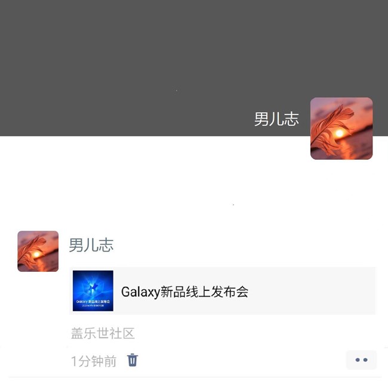Viewport: 388px width, 381px height.
Task: Open the Galaxy新品线上发布会 shared link
Action: pos(223,291)
